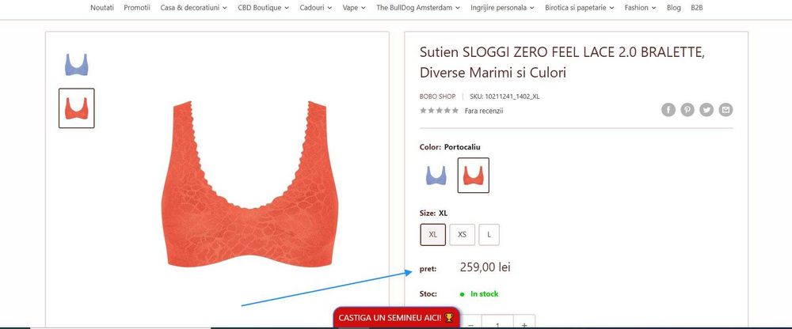Share product via Pinterest icon
Image resolution: width=792 pixels, height=329 pixels.
pyautogui.click(x=687, y=110)
